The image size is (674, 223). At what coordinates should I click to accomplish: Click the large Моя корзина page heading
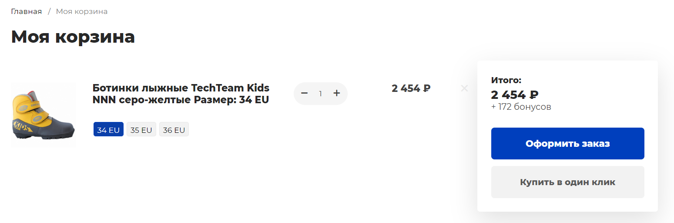(73, 37)
